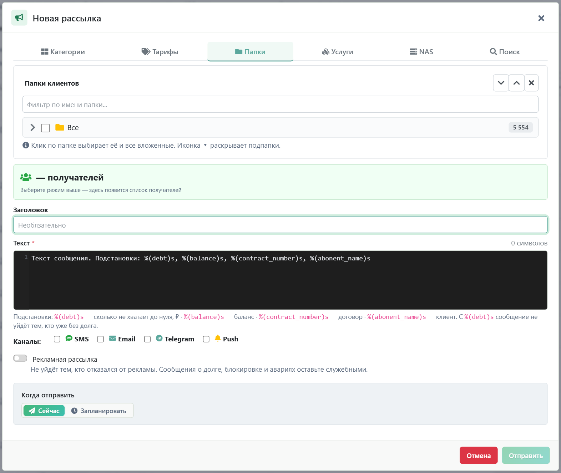Check the Все folder checkbox
561x473 pixels.
tap(45, 128)
